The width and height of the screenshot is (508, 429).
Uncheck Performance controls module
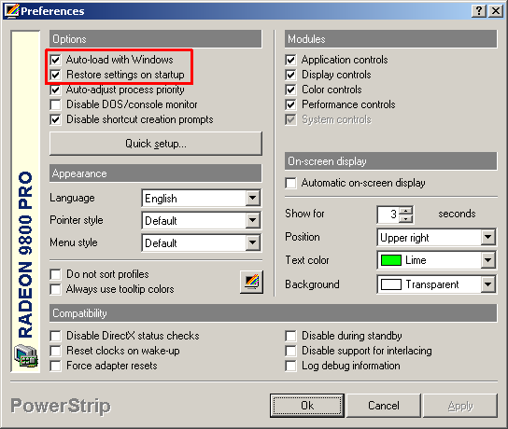point(291,104)
